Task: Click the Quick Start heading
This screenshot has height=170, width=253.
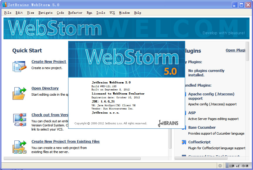Action: coord(27,51)
